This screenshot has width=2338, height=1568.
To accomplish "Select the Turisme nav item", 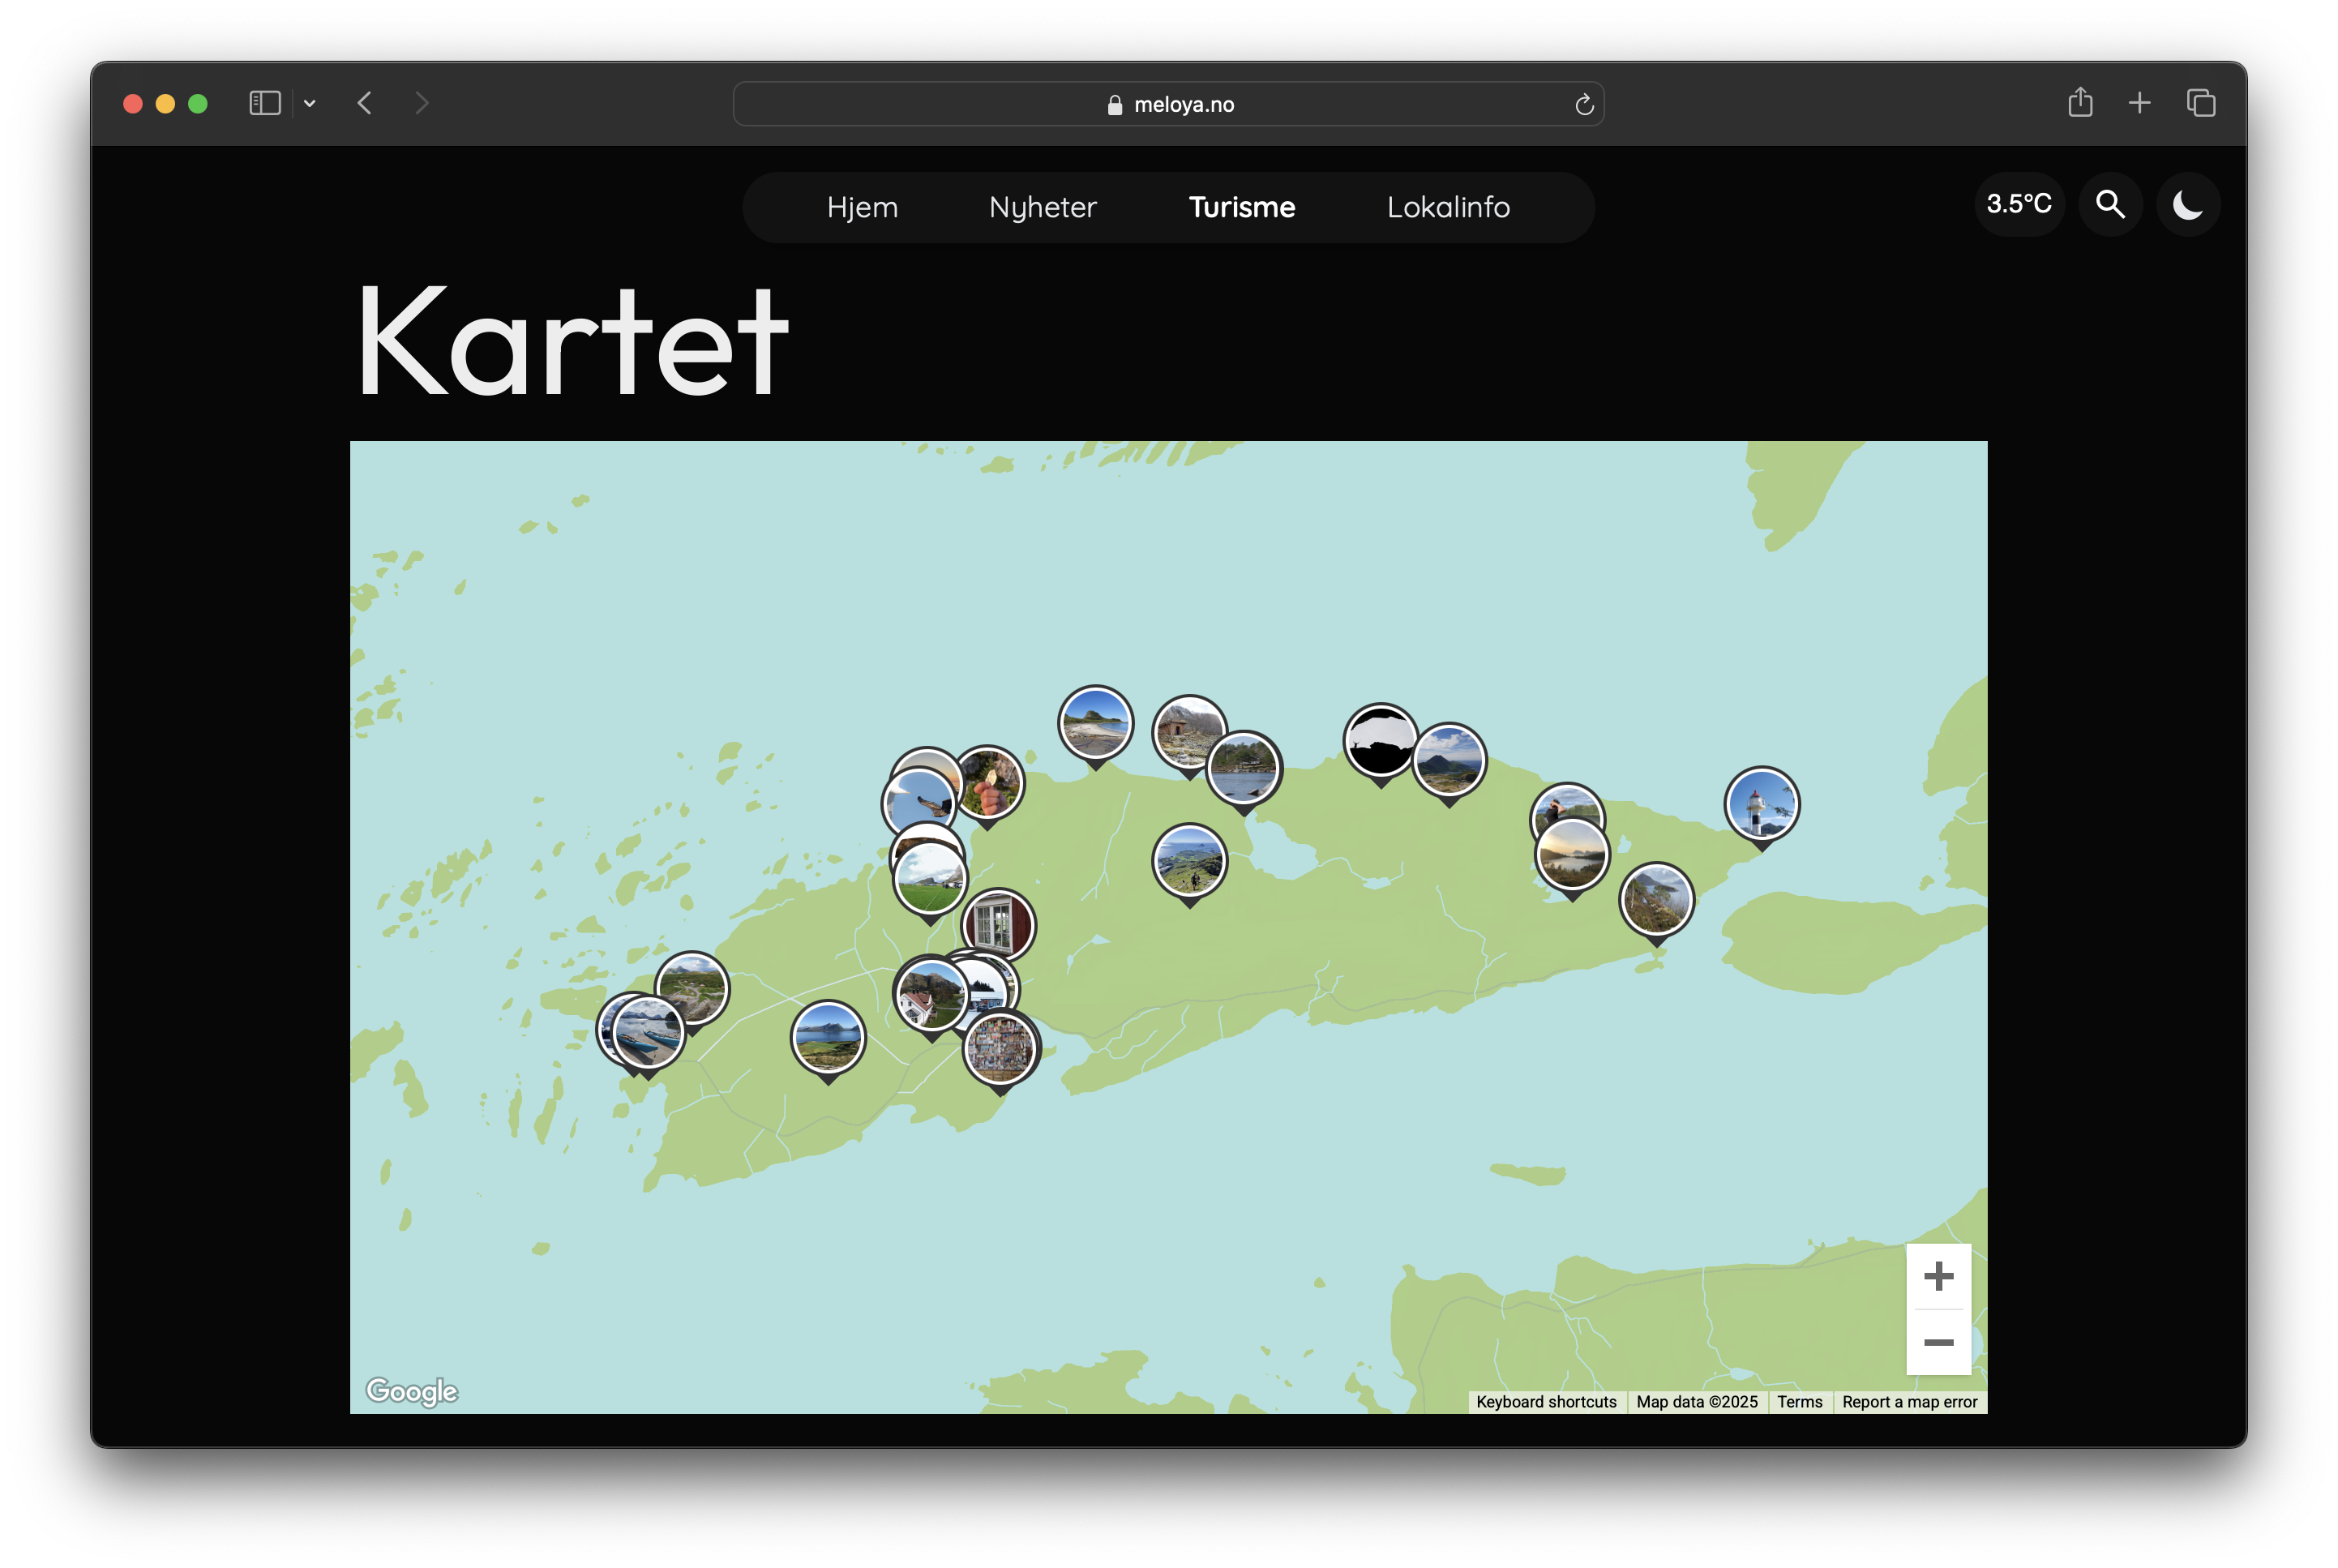I will coord(1241,207).
